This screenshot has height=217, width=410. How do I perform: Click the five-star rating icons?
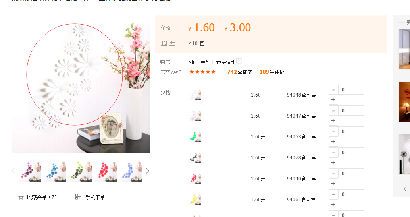tap(203, 72)
